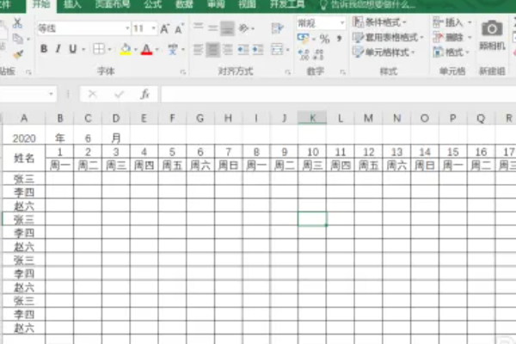
Task: Open 数字 group dialog launcher
Action: point(342,72)
